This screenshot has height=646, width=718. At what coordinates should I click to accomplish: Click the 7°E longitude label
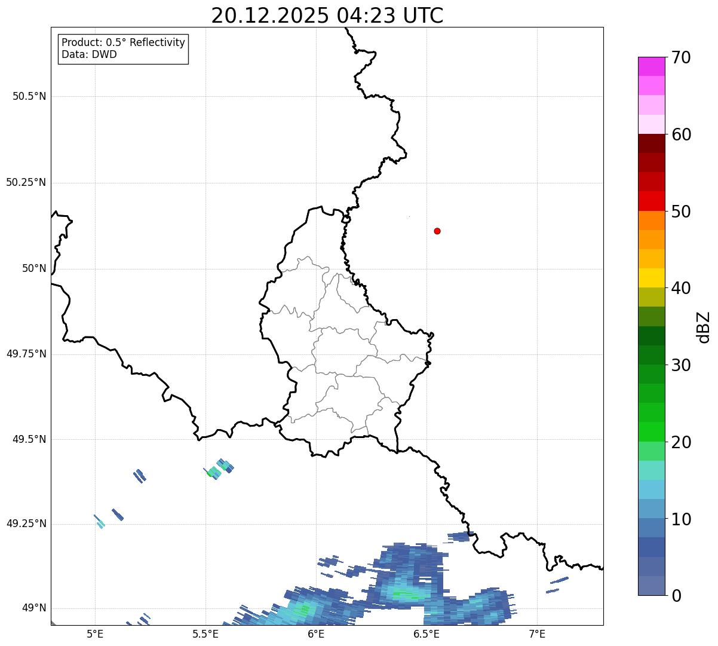(537, 634)
